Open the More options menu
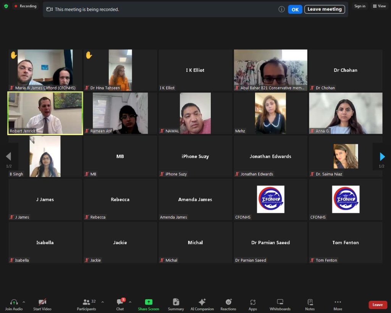 coord(338,304)
